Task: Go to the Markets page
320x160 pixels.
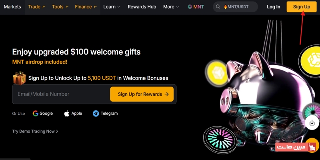Action: coord(12,7)
